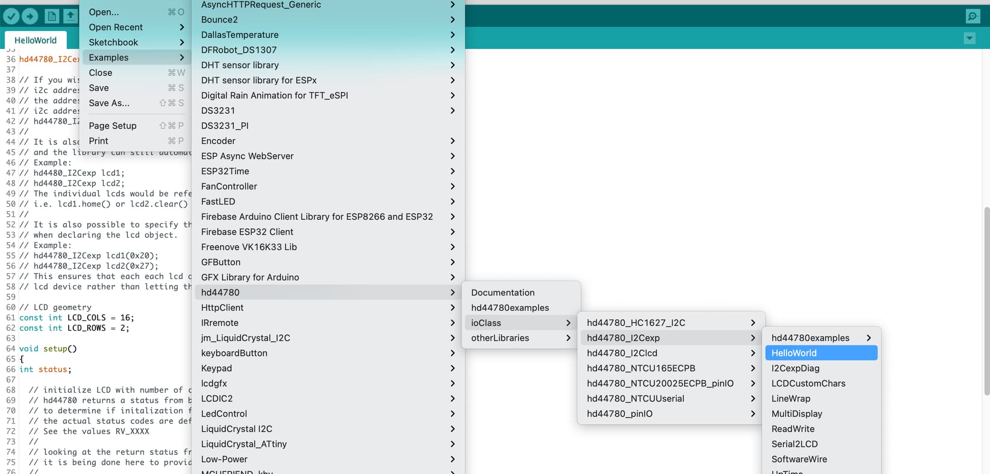990x474 pixels.
Task: Expand the LiquidCrystal_ATtiny submenu
Action: (x=328, y=444)
